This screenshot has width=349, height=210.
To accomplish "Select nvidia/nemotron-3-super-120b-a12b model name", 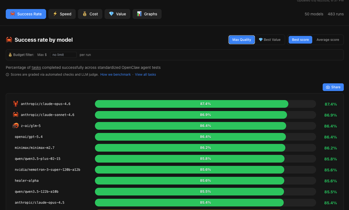I will click(47, 170).
